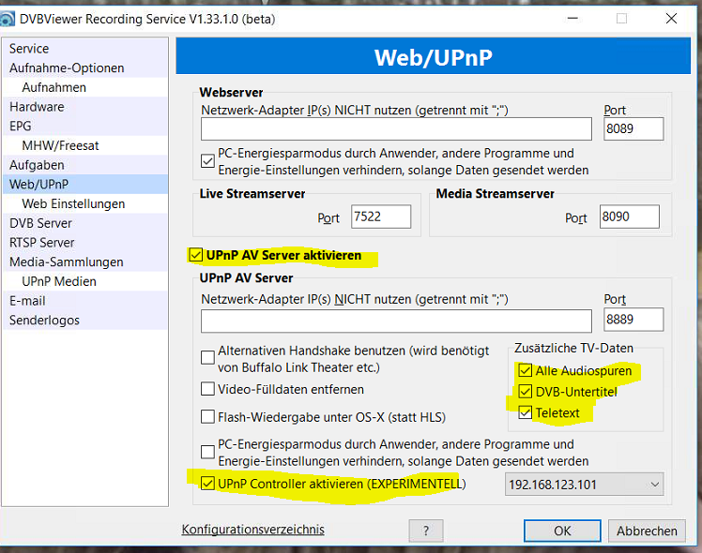The height and width of the screenshot is (553, 702).
Task: Open the Konfigurationsverzeichnis link
Action: (253, 530)
